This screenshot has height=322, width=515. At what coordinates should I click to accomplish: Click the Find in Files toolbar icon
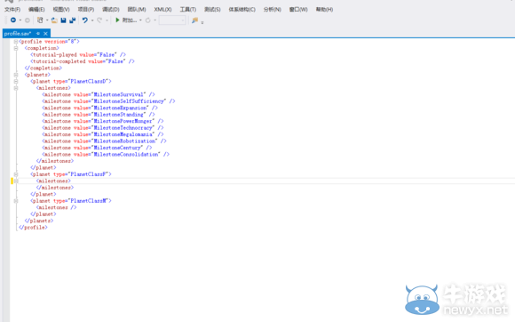[x=194, y=20]
